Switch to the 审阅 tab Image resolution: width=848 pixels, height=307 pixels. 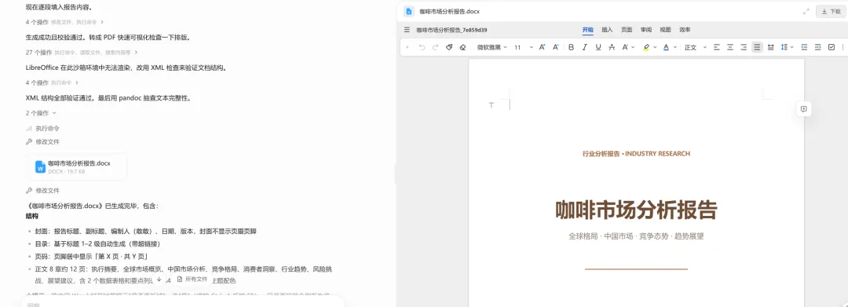(646, 30)
